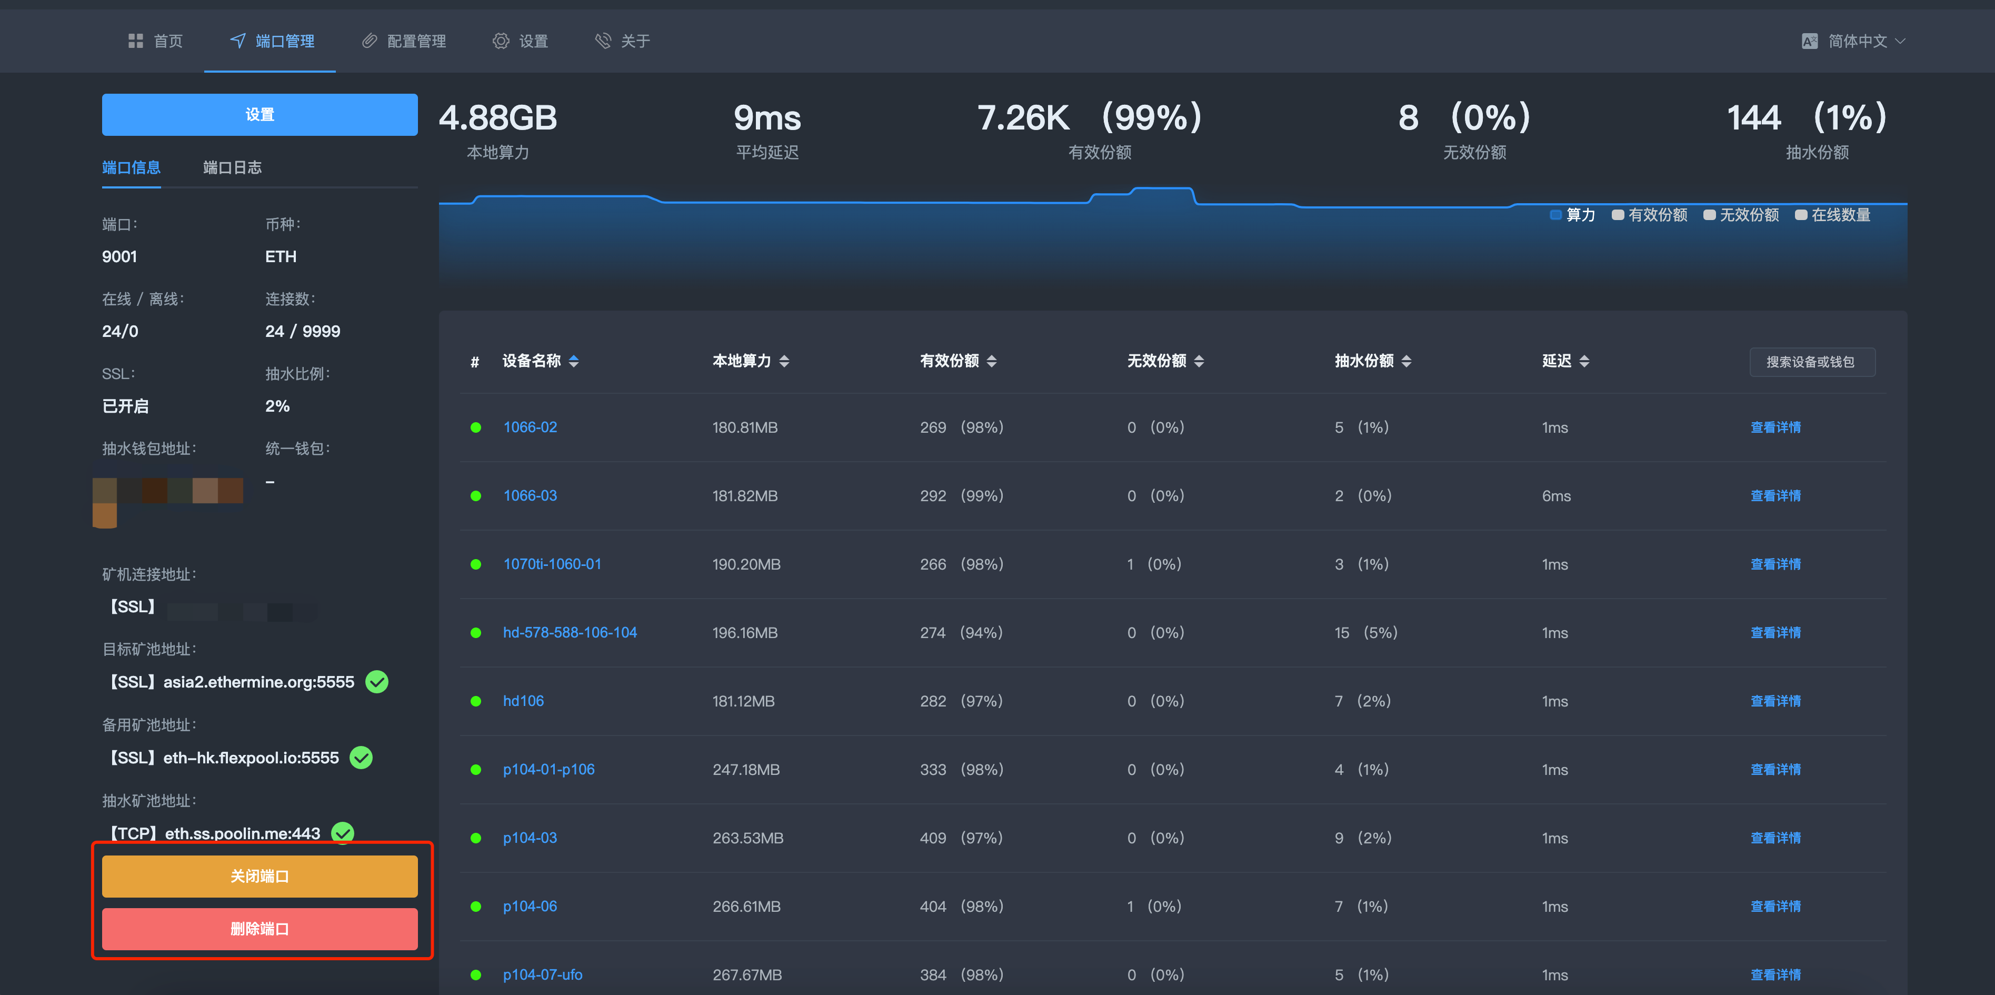1995x995 pixels.
Task: Open the 配置管理 menu item
Action: (x=416, y=41)
